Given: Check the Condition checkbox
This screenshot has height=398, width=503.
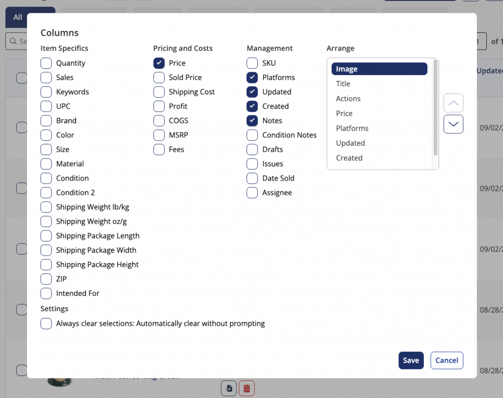Looking at the screenshot, I should pyautogui.click(x=46, y=178).
